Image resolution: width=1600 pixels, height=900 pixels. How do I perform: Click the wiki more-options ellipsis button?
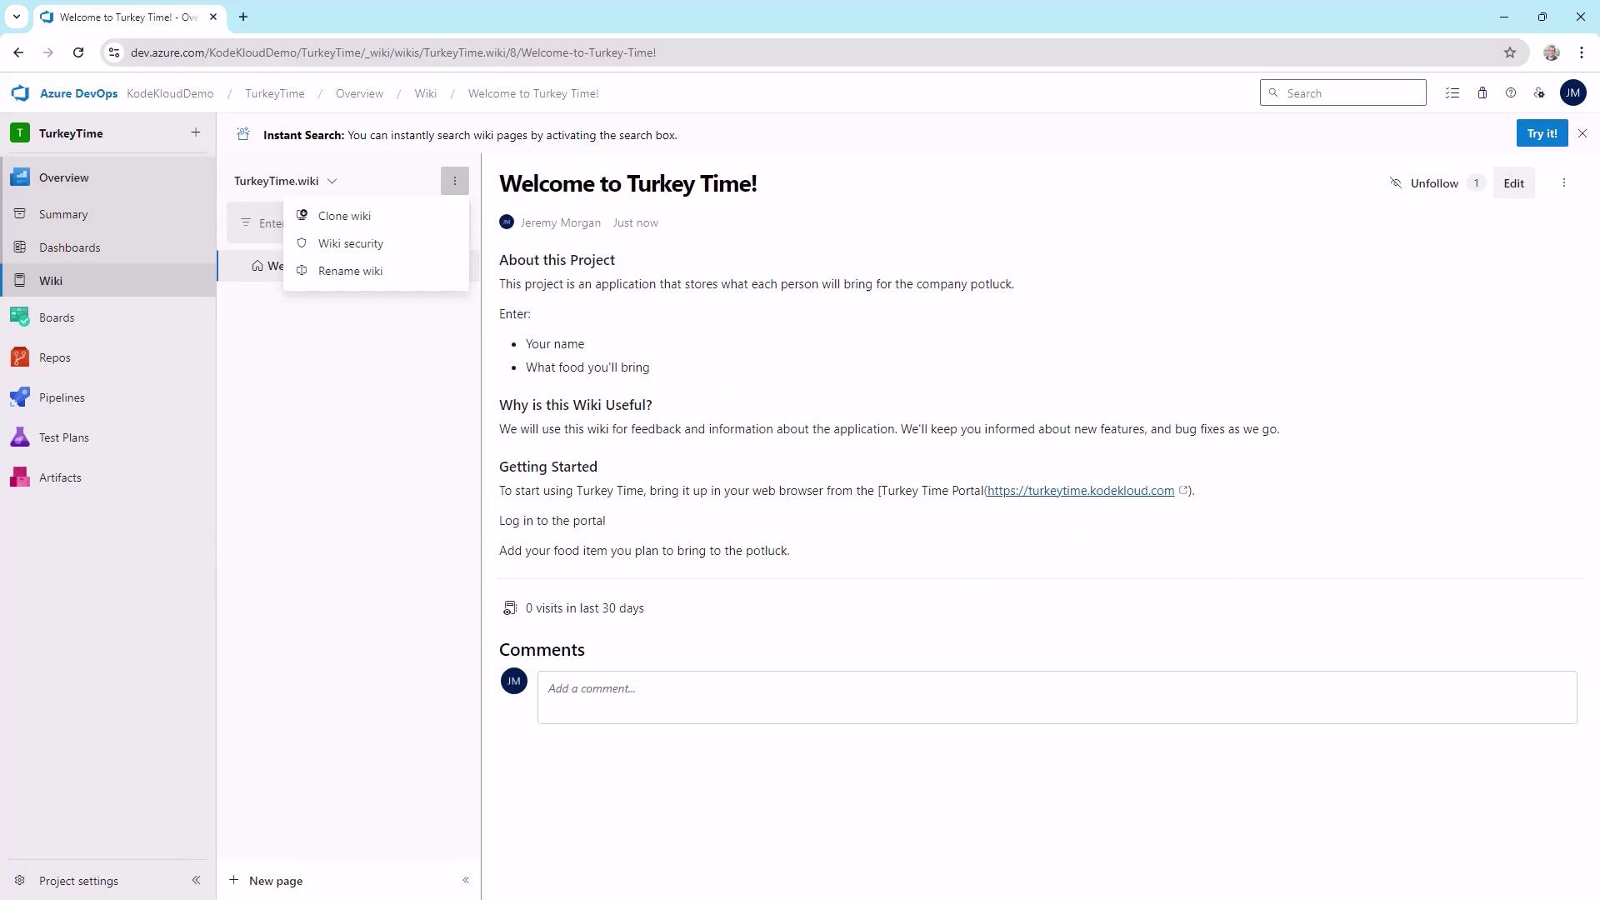point(455,181)
